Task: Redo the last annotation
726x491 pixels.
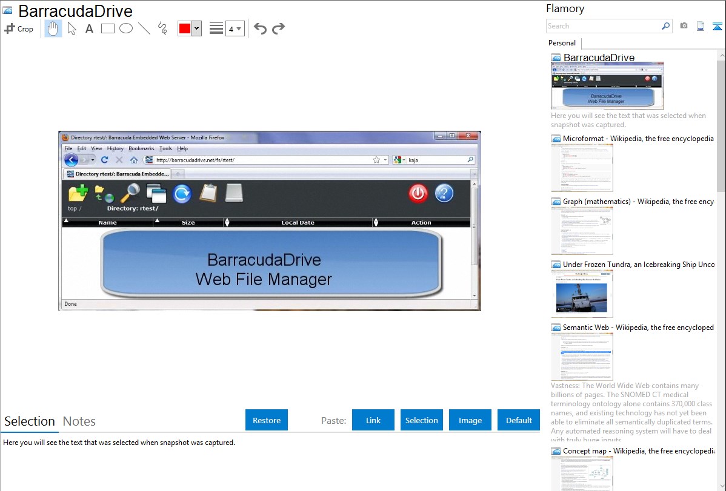Action: [278, 28]
